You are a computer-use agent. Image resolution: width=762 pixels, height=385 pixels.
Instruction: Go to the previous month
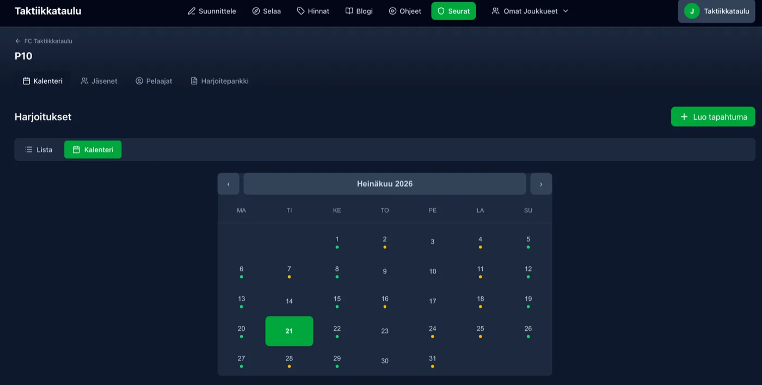point(229,184)
